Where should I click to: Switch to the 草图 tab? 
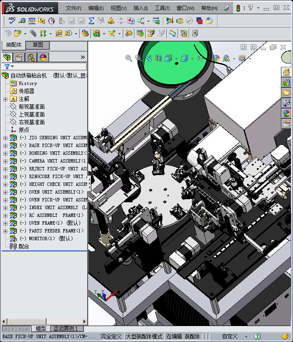37,45
